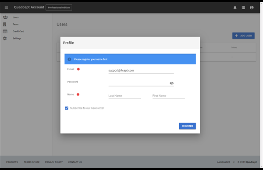Image resolution: width=263 pixels, height=170 pixels.
Task: Click the E-mail input field
Action: 141,71
